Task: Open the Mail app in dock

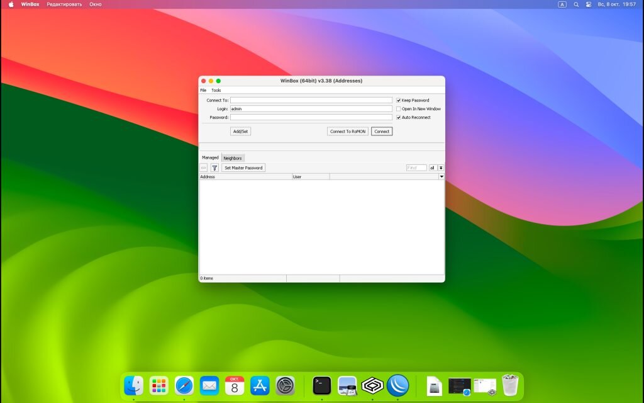Action: [x=209, y=386]
